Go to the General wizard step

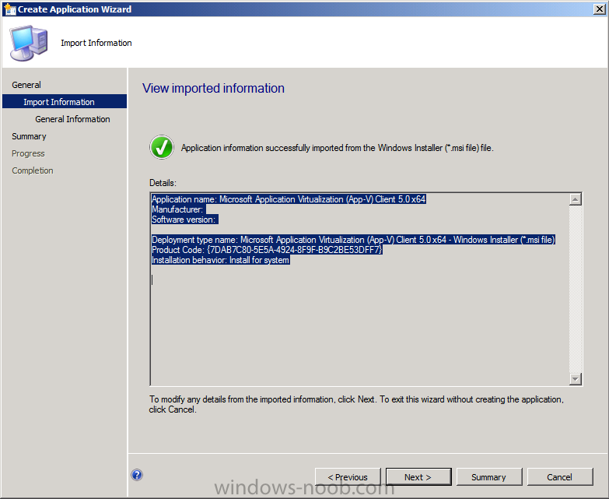(x=26, y=85)
